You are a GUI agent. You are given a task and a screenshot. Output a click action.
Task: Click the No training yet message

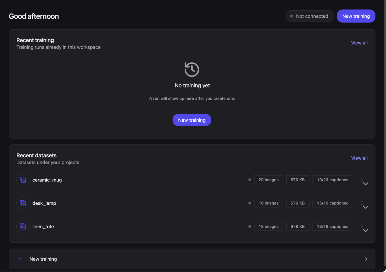coord(192,86)
